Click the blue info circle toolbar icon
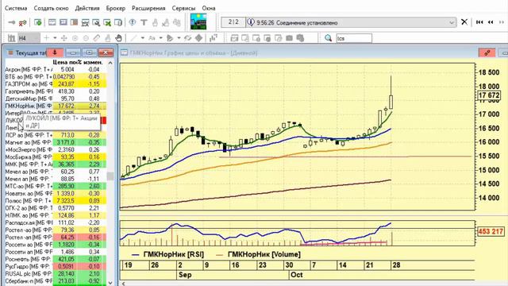The width and height of the screenshot is (508, 286). click(133, 22)
